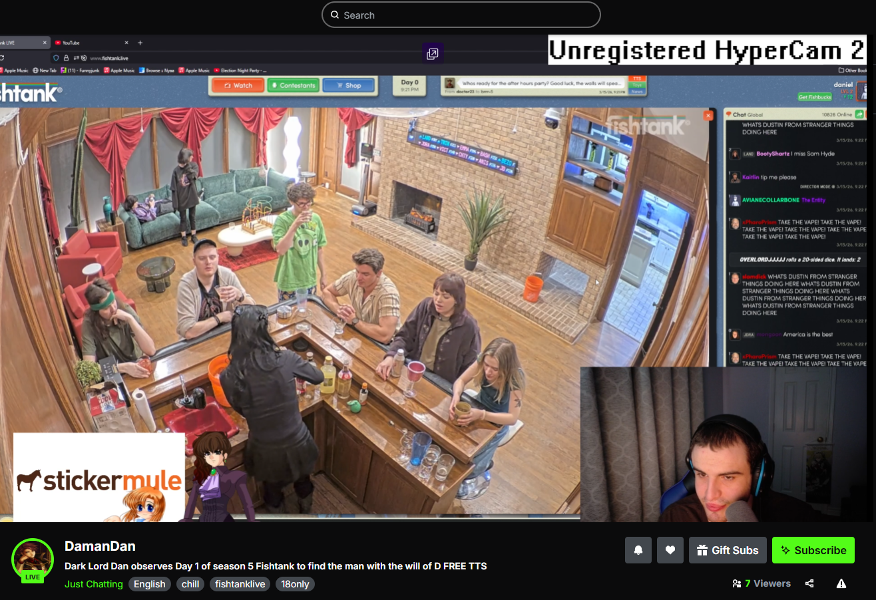876x600 pixels.
Task: Click the Fishtank Contestants button
Action: [x=293, y=85]
